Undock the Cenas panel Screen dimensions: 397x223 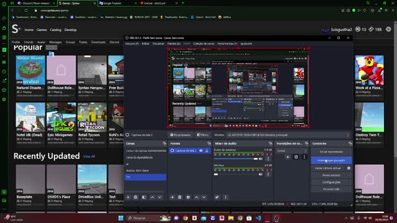click(x=164, y=143)
